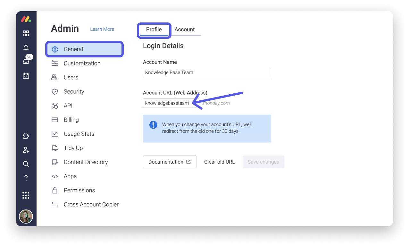The image size is (409, 247).
Task: Click the .monday.com suffix text
Action: pyautogui.click(x=216, y=103)
